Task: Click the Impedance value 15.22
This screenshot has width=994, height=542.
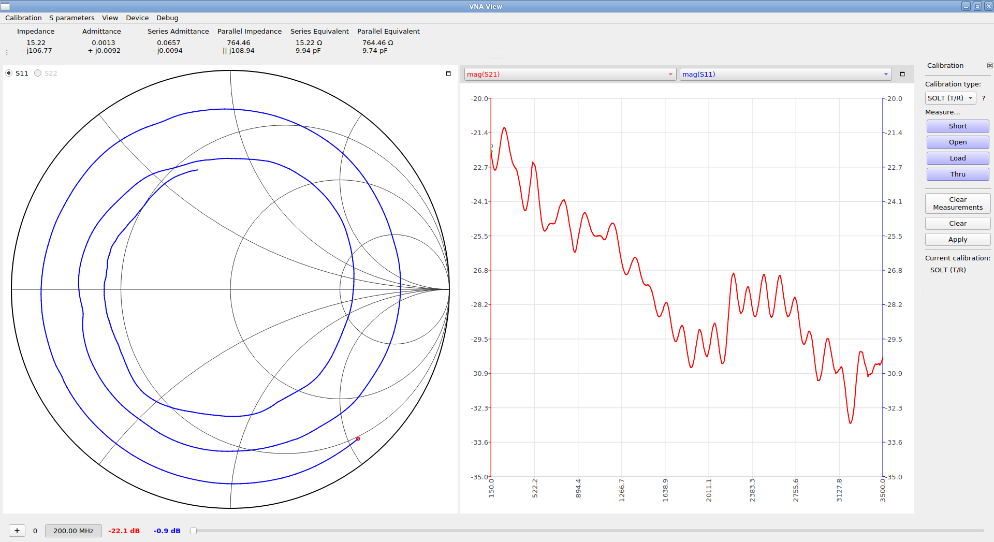Action: [x=36, y=43]
